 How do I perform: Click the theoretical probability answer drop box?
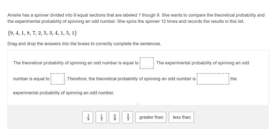coord(147,63)
